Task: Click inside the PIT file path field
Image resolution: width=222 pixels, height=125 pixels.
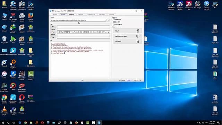Action: pos(83,27)
